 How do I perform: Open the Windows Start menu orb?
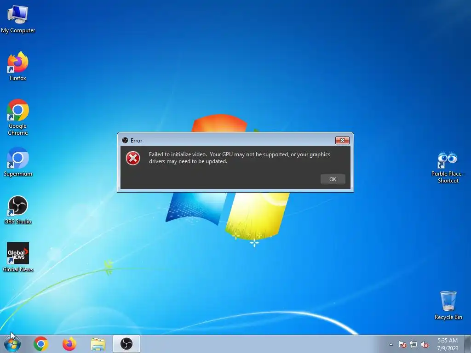point(12,344)
